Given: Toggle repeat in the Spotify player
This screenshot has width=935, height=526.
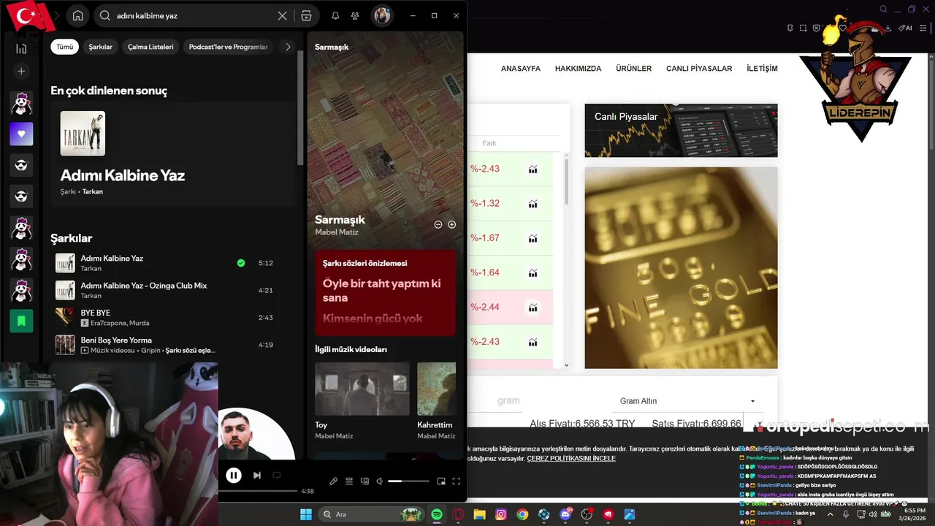Looking at the screenshot, I should pyautogui.click(x=276, y=476).
